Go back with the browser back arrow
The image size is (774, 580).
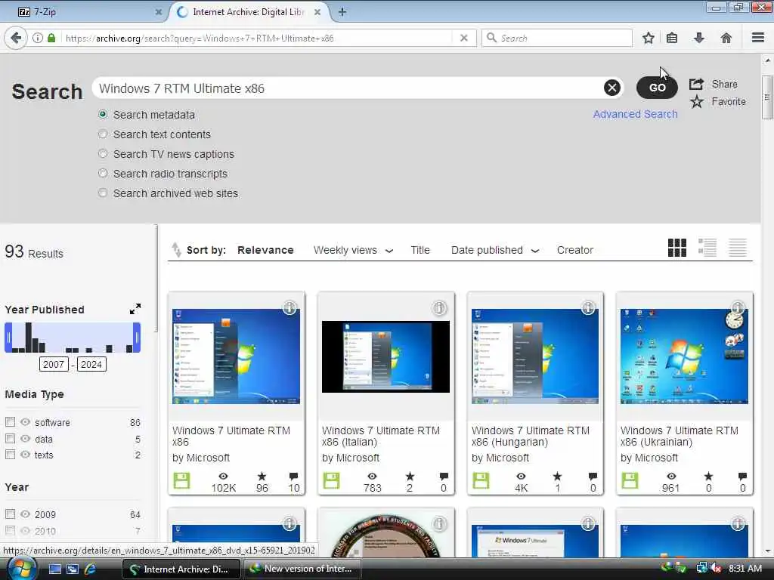(x=16, y=38)
